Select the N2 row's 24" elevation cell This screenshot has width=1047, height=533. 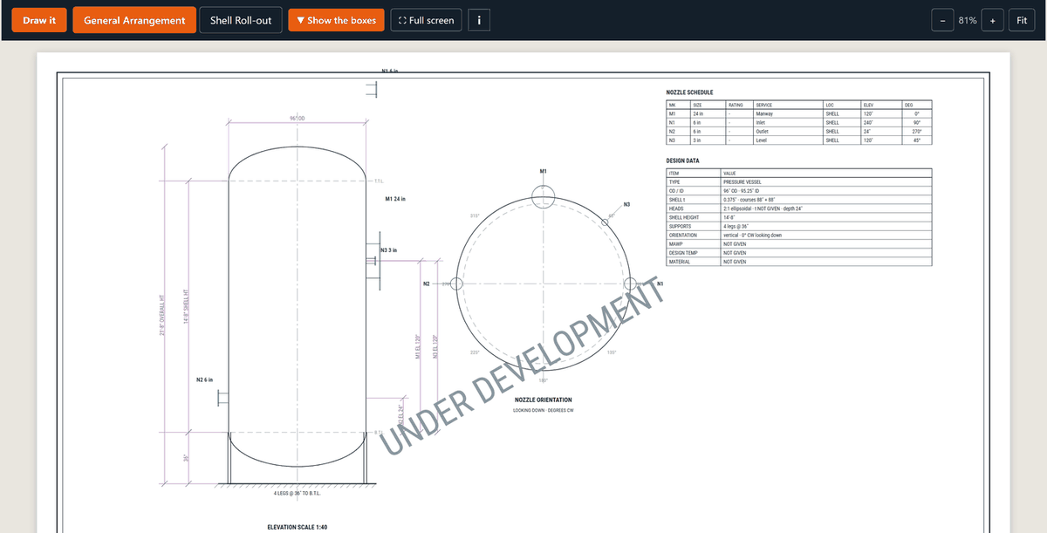pos(881,131)
